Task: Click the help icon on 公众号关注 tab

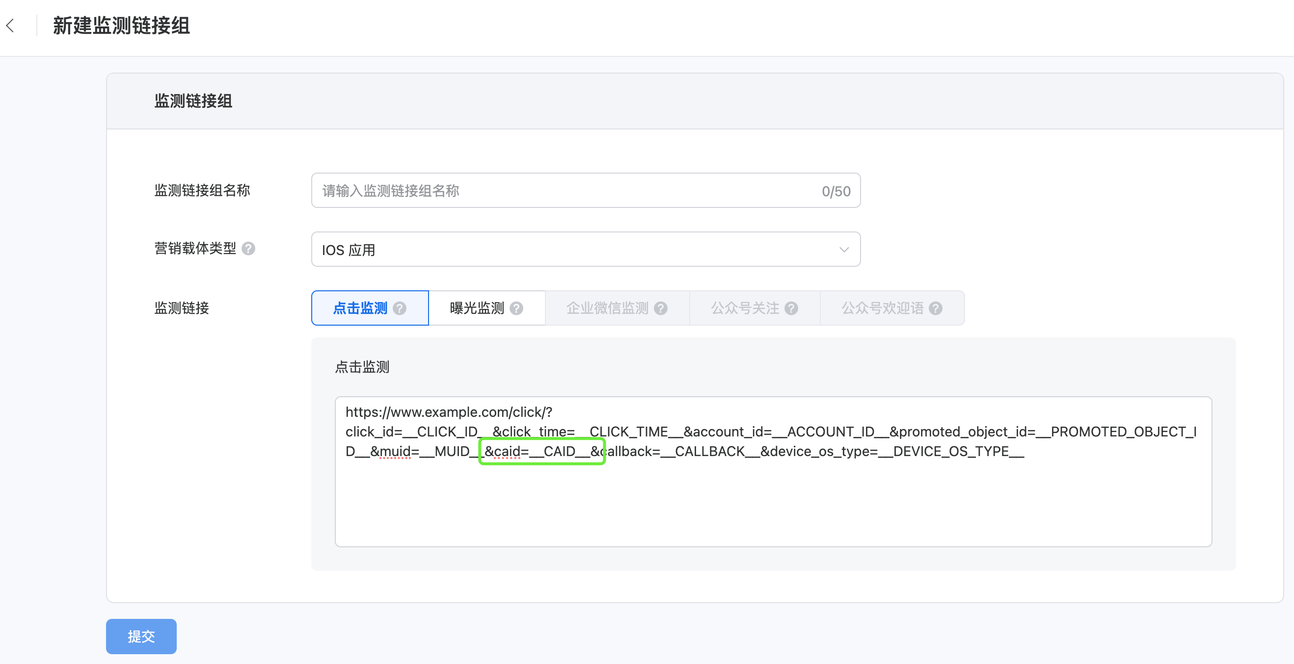Action: click(792, 308)
